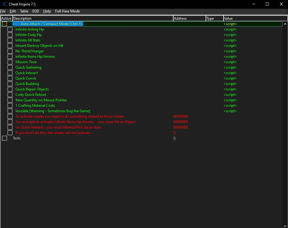
Task: Close the Cheat Engine window
Action: coord(281,4)
